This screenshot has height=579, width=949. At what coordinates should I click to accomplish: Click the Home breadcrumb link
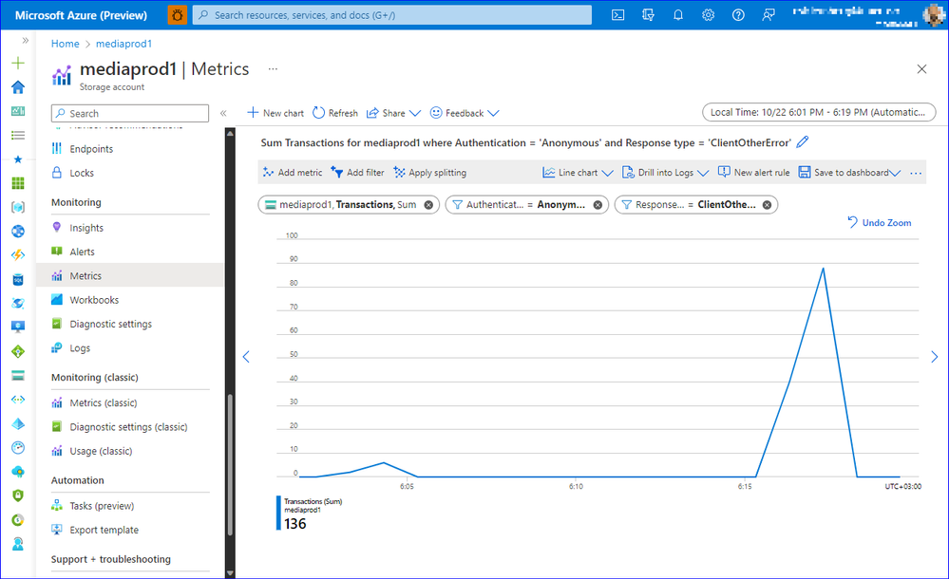click(x=66, y=44)
